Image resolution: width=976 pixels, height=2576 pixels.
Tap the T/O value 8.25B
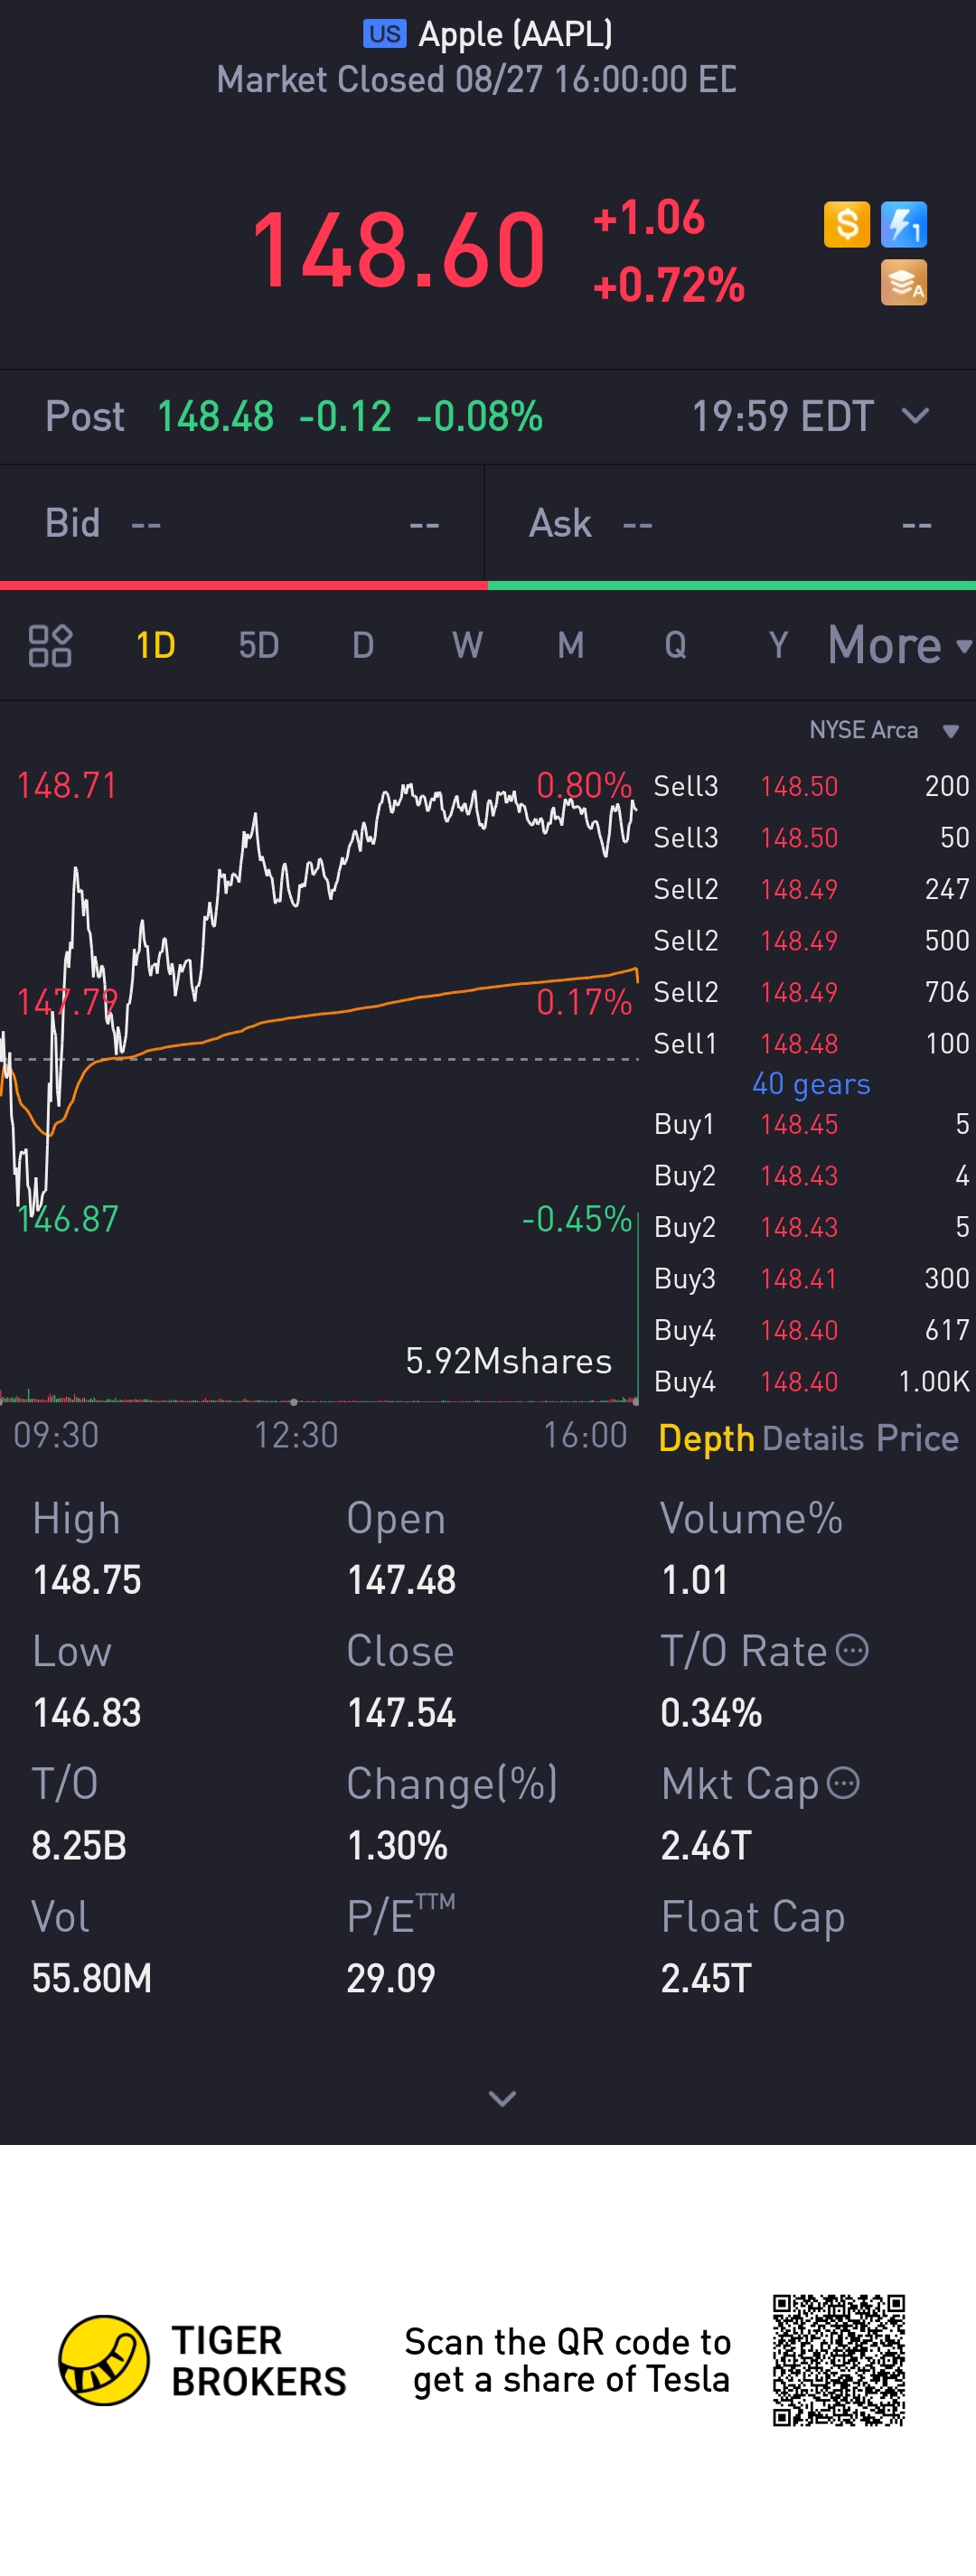[x=79, y=1846]
